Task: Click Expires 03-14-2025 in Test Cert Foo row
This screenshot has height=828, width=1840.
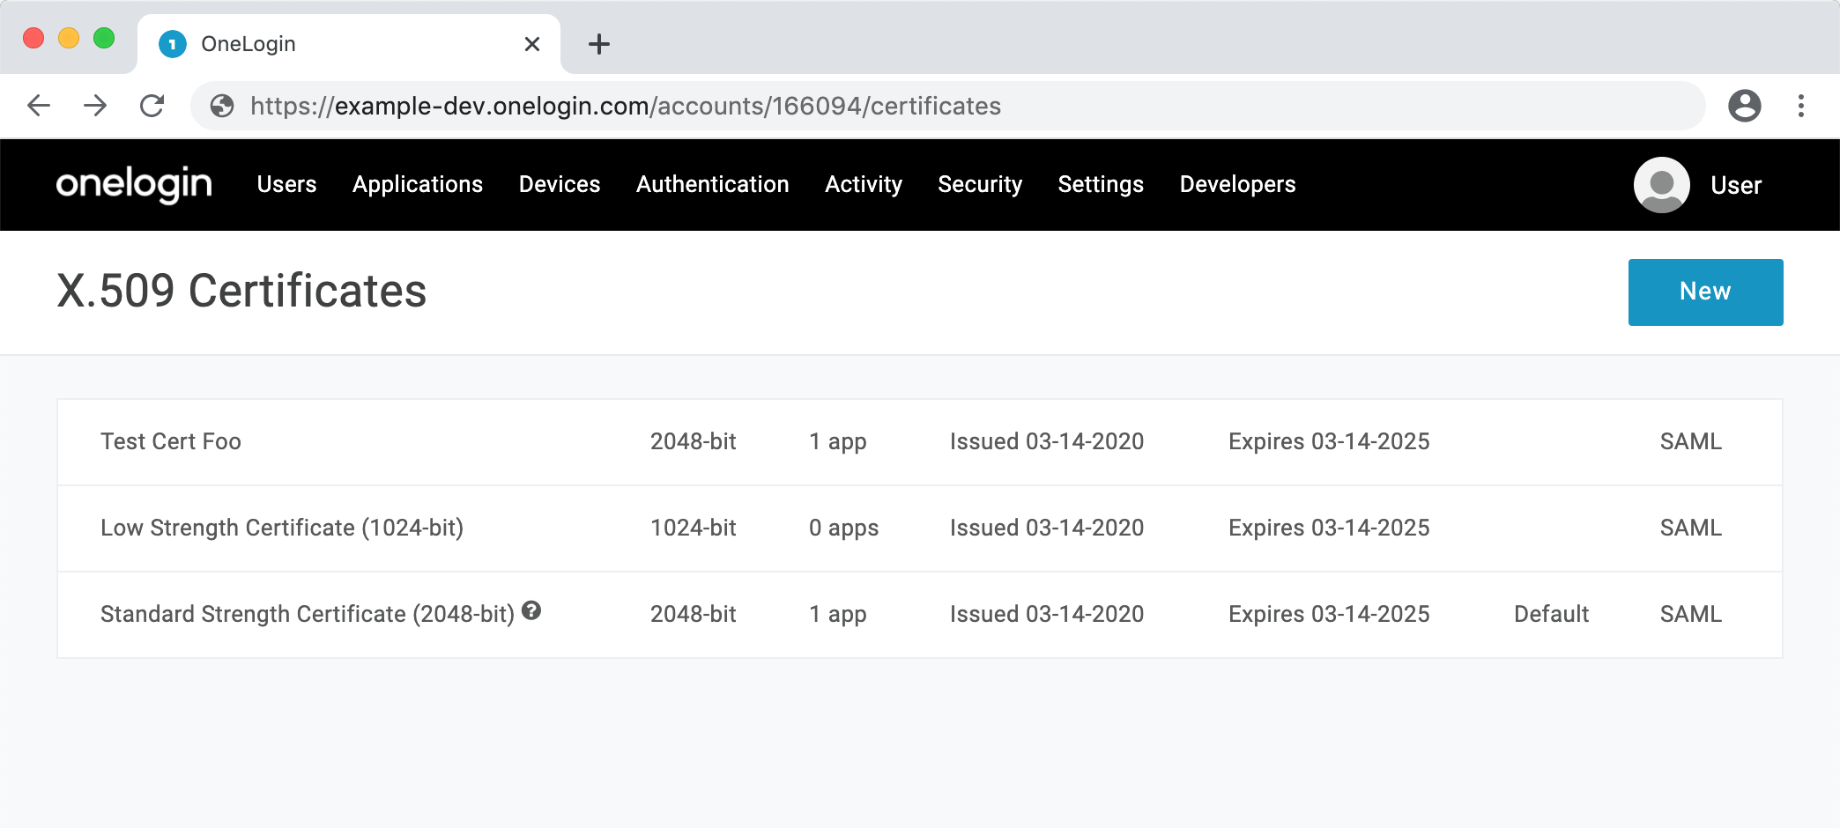Action: (x=1330, y=442)
